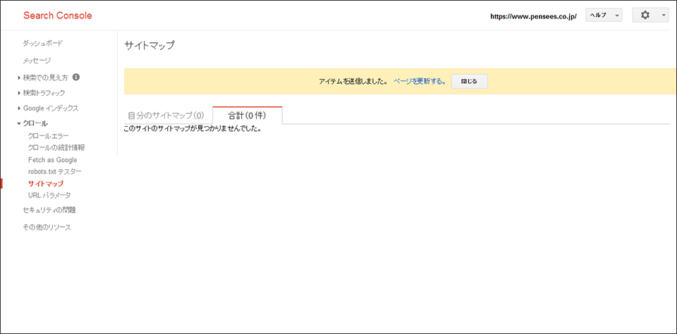Image resolution: width=677 pixels, height=334 pixels.
Task: Expand the 検索トラフィック section
Action: (44, 93)
